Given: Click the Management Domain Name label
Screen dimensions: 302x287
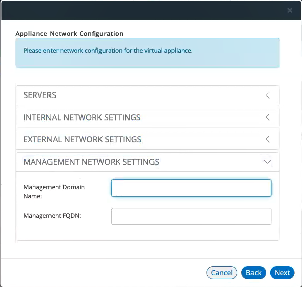Looking at the screenshot, I should pyautogui.click(x=54, y=192).
